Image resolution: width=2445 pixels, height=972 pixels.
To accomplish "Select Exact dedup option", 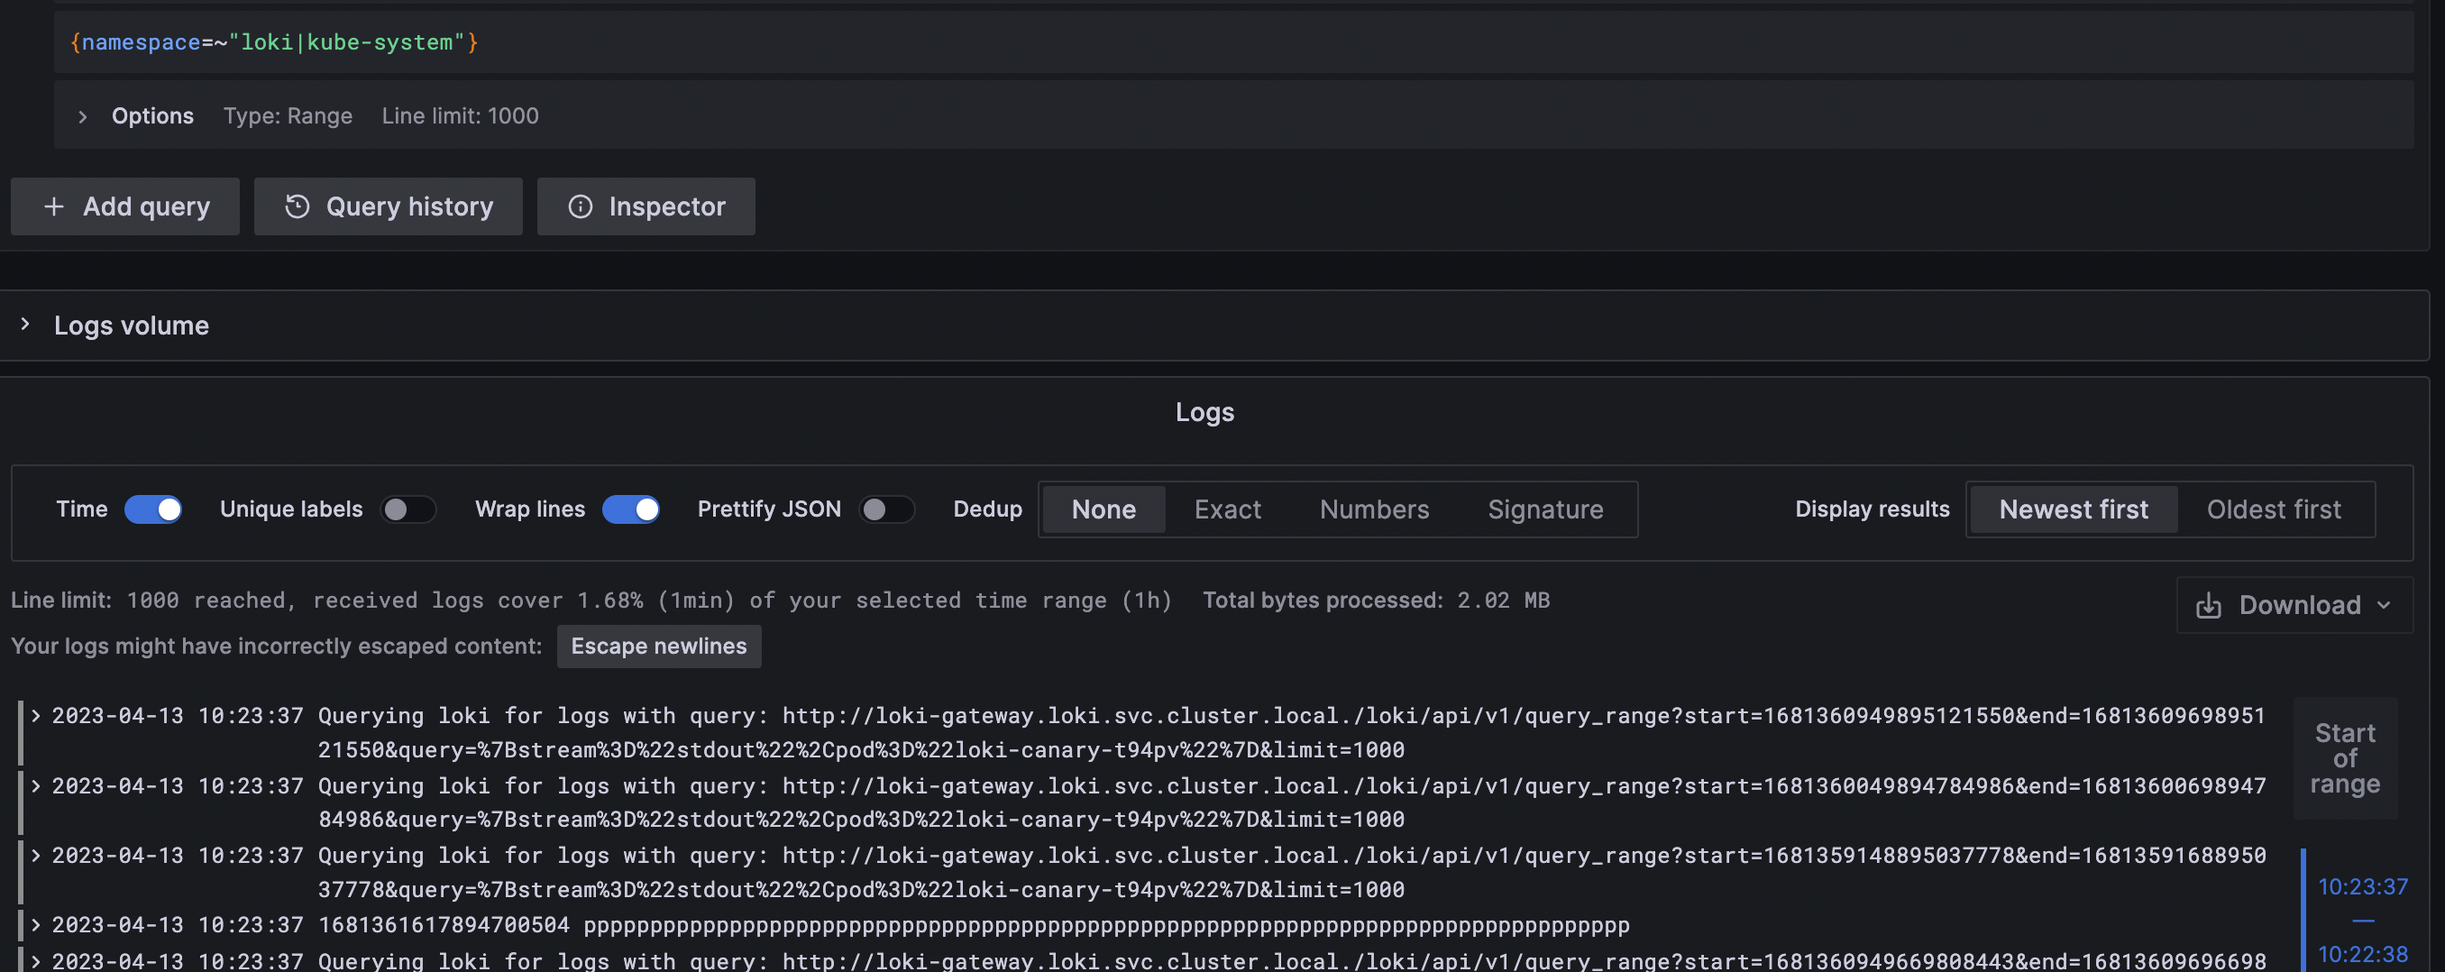I will click(x=1227, y=509).
